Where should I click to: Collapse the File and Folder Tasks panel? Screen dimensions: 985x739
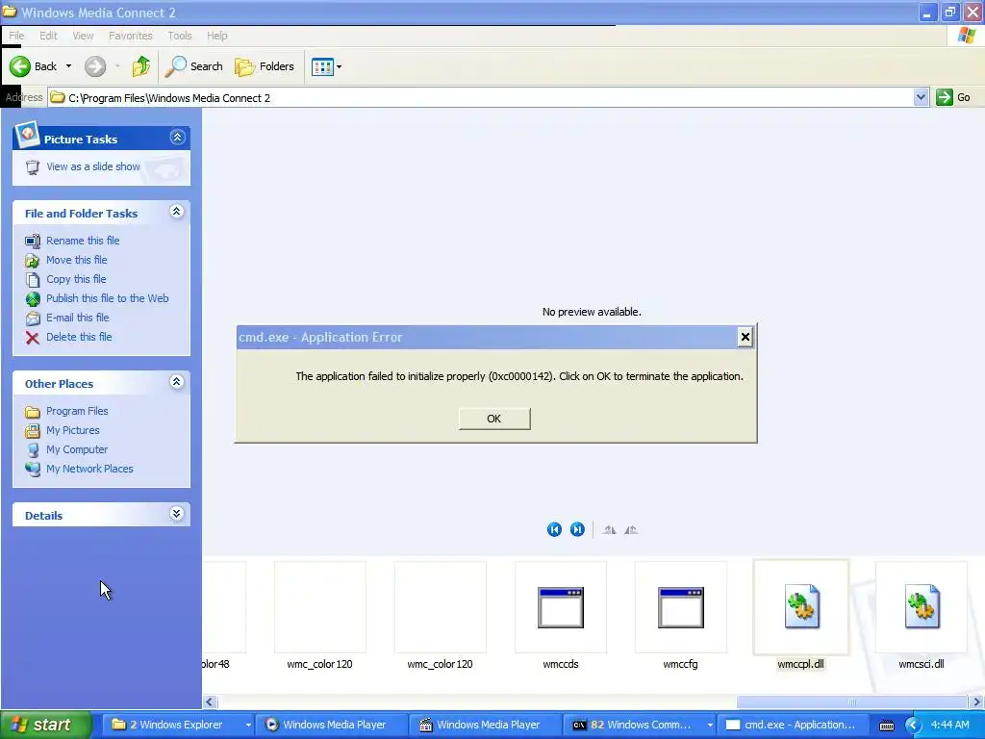177,212
